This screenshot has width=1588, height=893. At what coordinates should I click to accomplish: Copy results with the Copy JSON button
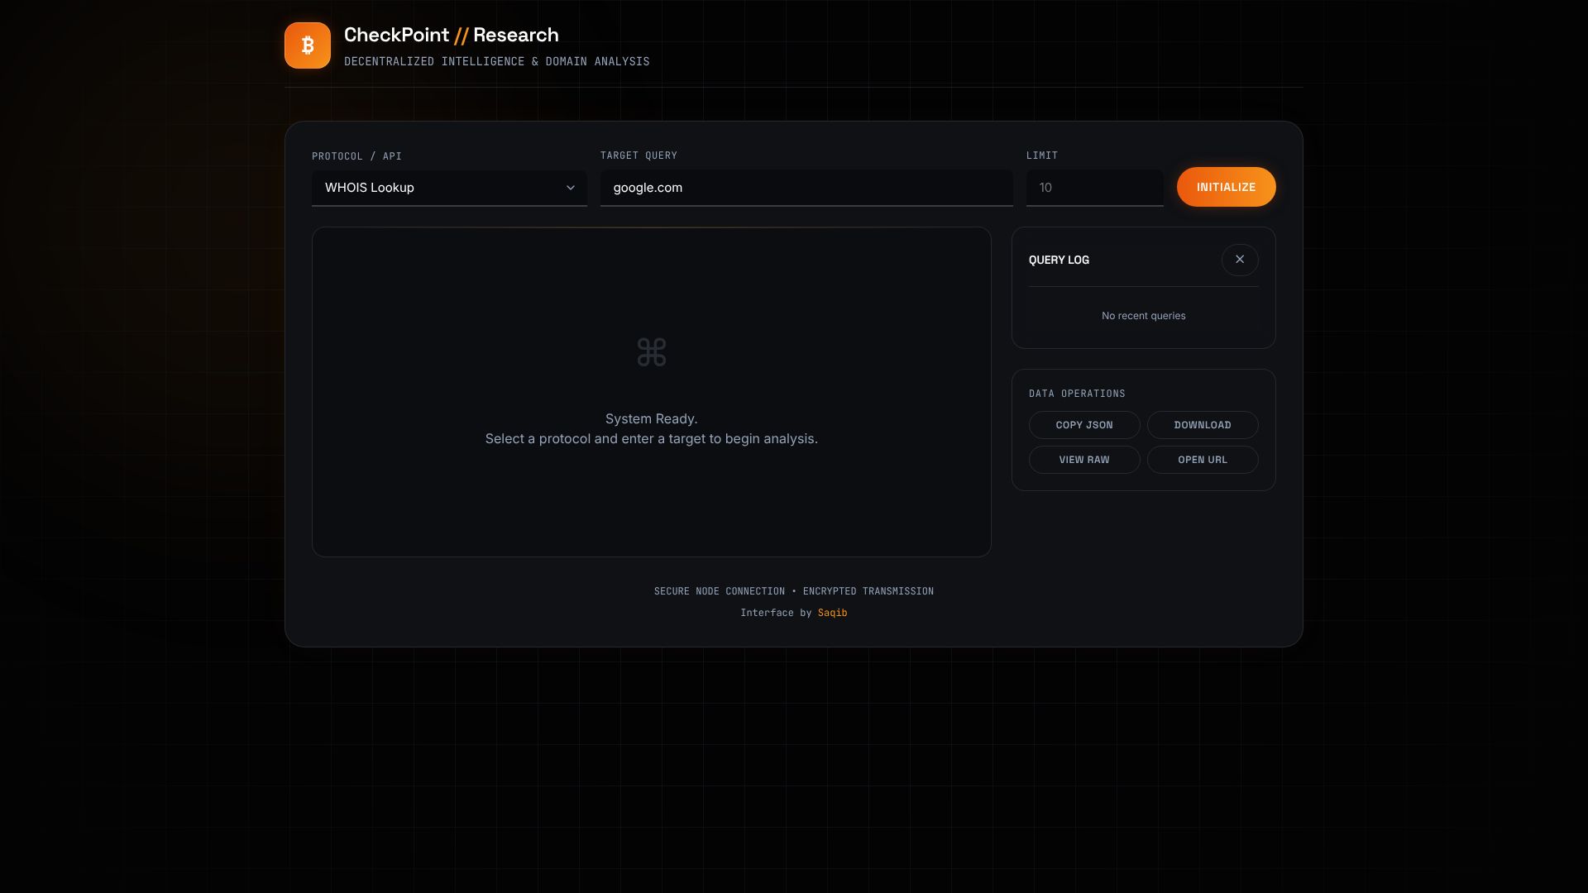1084,425
